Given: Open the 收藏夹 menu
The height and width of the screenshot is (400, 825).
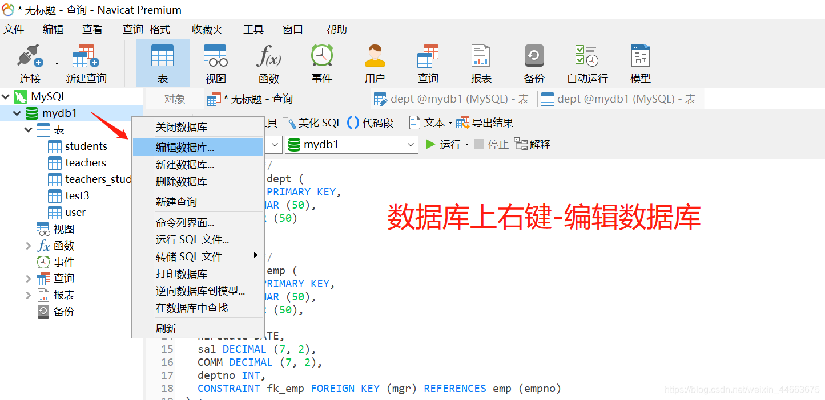Looking at the screenshot, I should 207,30.
